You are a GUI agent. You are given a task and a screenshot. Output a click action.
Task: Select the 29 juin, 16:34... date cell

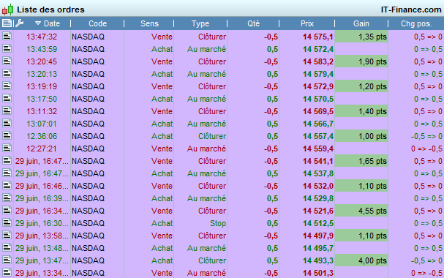pyautogui.click(x=42, y=211)
